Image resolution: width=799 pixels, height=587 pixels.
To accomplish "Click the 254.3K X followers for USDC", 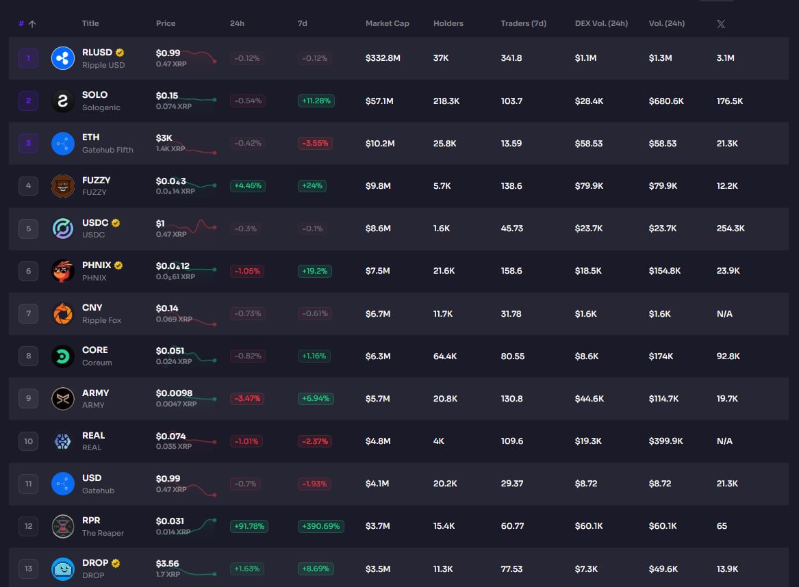I will pyautogui.click(x=731, y=229).
